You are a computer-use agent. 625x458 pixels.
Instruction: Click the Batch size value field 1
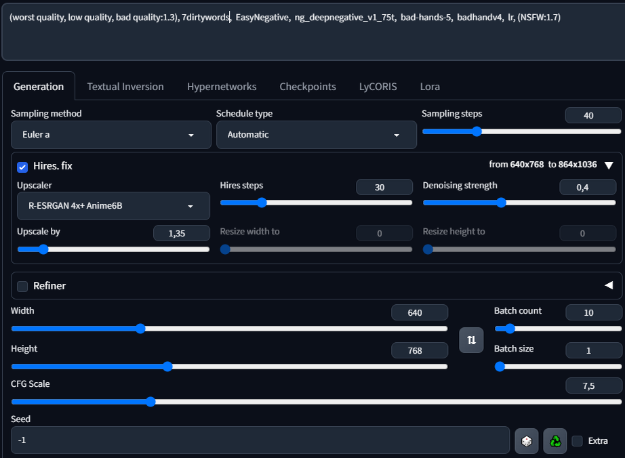click(594, 350)
